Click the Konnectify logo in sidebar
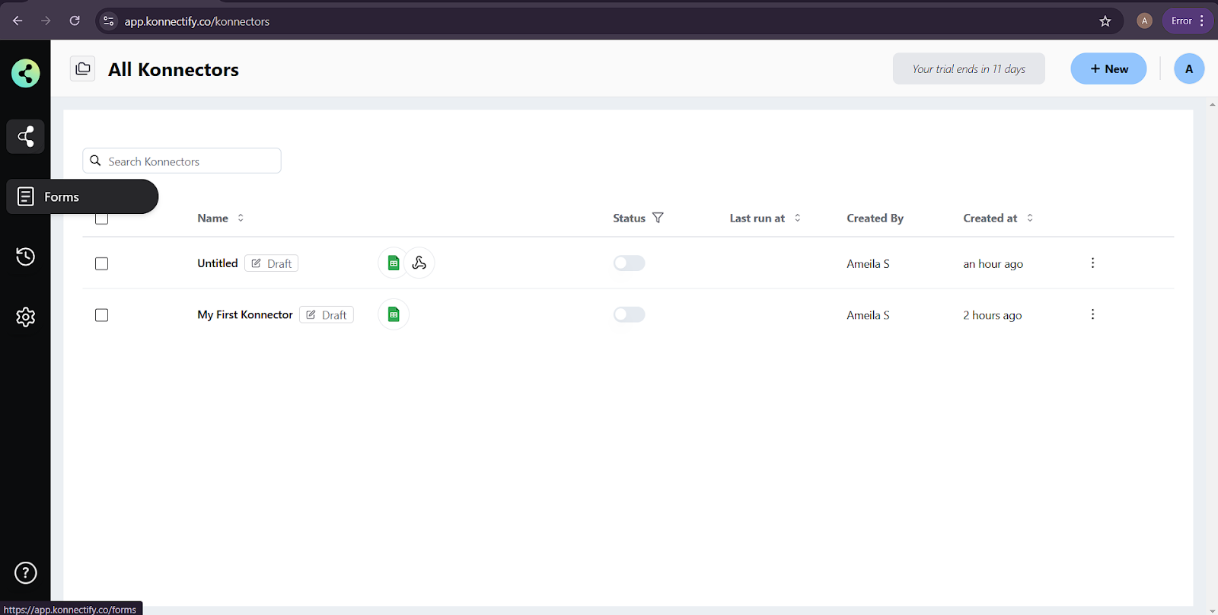 pos(25,73)
